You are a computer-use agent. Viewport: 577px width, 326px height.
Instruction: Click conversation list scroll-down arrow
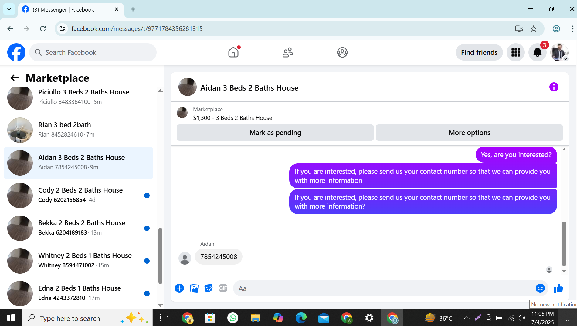pos(160,305)
